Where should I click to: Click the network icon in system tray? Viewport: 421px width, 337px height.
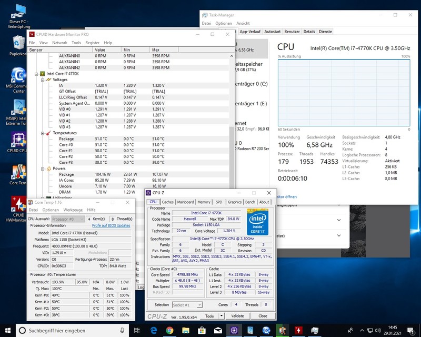pos(370,330)
